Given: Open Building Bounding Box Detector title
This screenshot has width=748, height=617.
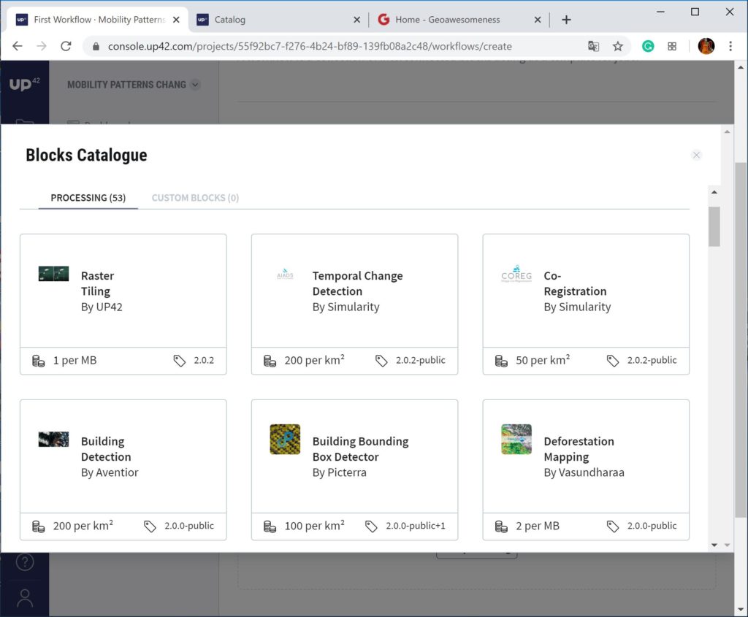Looking at the screenshot, I should 360,448.
